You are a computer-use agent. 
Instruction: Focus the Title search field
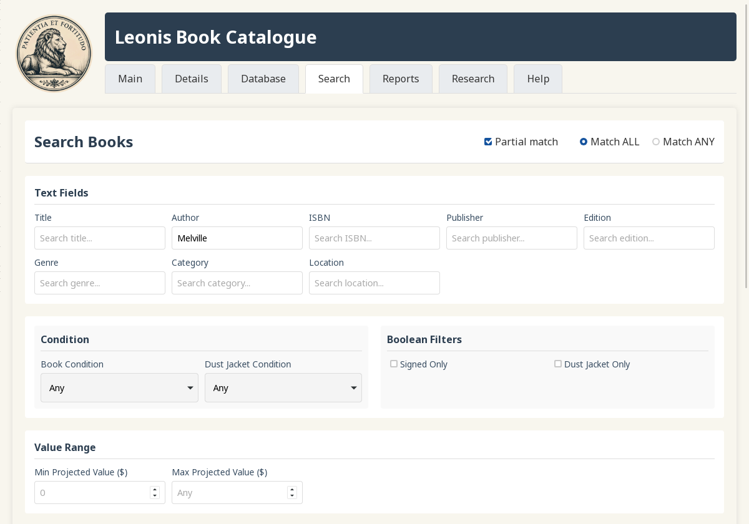tap(100, 238)
